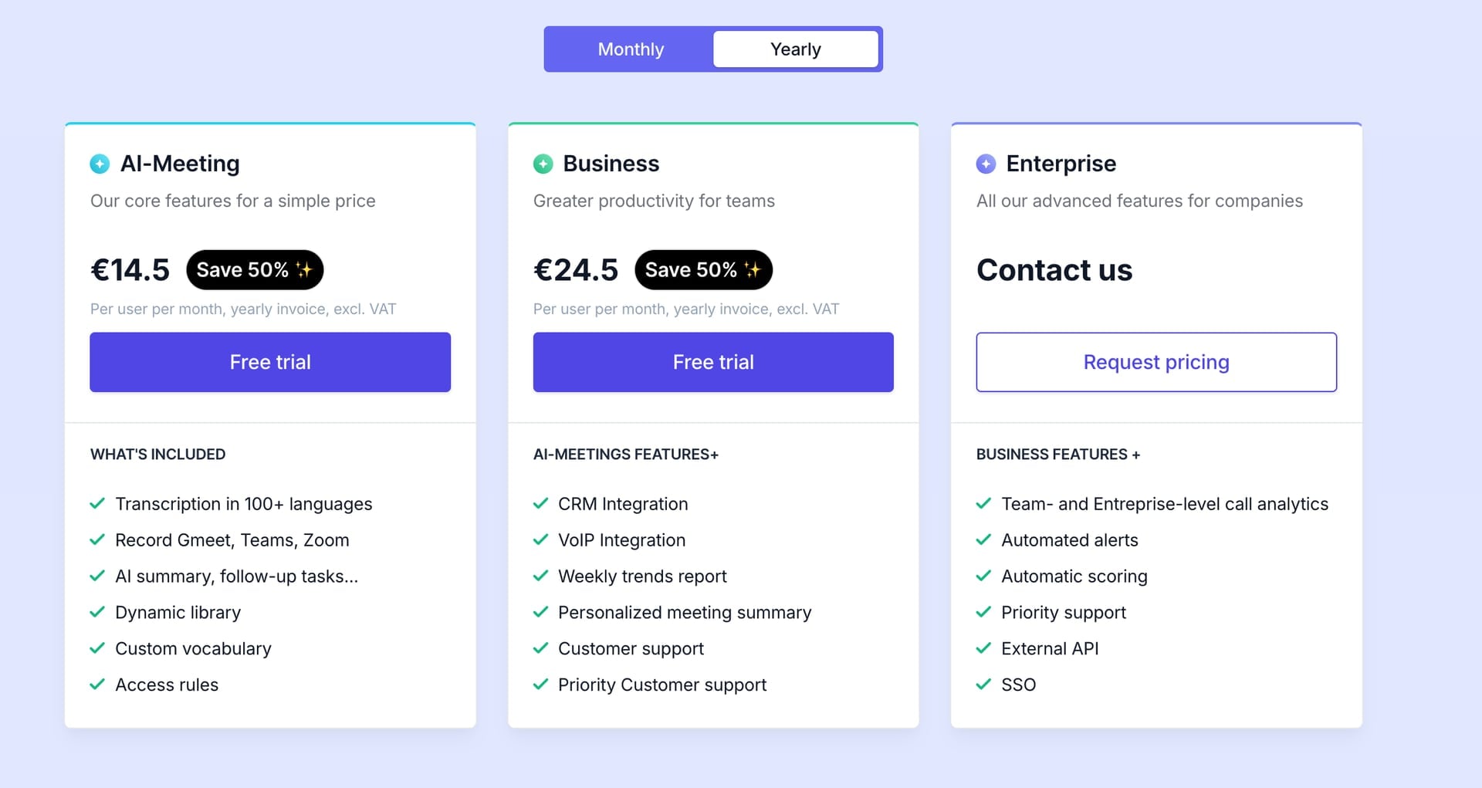Click the sparkle icon in Business Save 50% badge
The width and height of the screenshot is (1482, 788).
click(x=753, y=269)
